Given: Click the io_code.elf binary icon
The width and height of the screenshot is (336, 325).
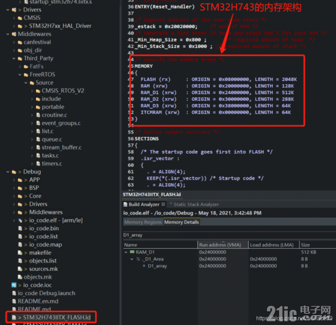Looking at the screenshot, I should click(20, 221).
